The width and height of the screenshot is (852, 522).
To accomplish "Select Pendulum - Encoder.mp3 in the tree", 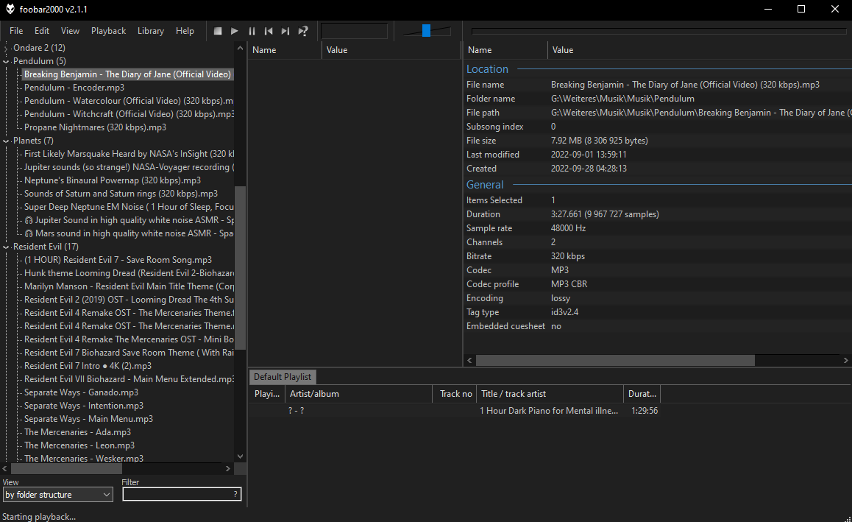I will [74, 88].
